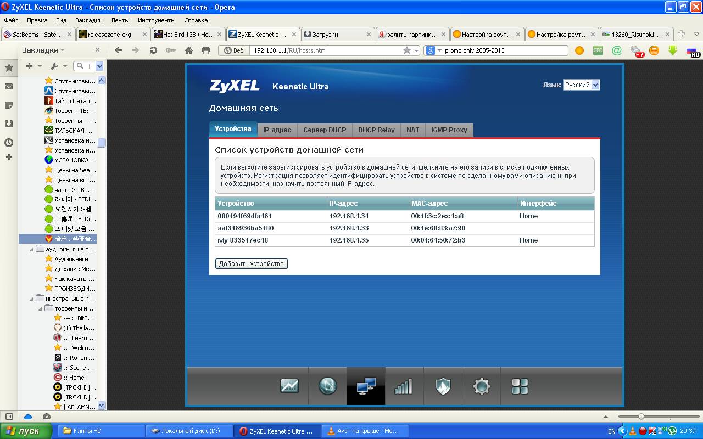This screenshot has height=439, width=703.
Task: Open the Internet globe icon in bottom bar
Action: (x=328, y=386)
